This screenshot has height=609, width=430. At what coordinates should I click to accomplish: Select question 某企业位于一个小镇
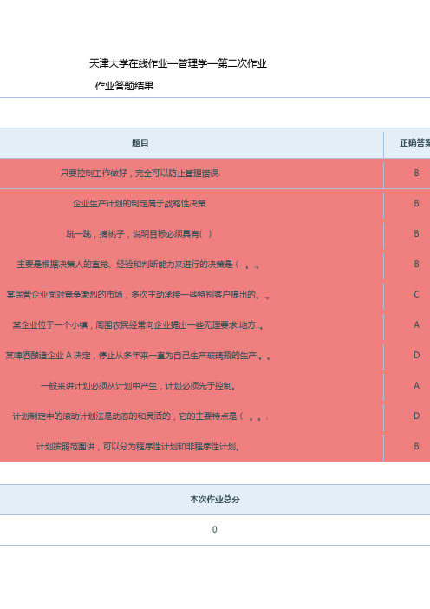[x=138, y=325]
